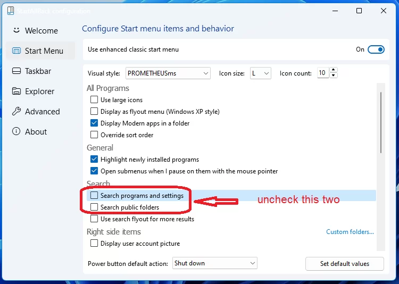Open Power button default action dropdown
399x284 pixels.
pyautogui.click(x=215, y=263)
